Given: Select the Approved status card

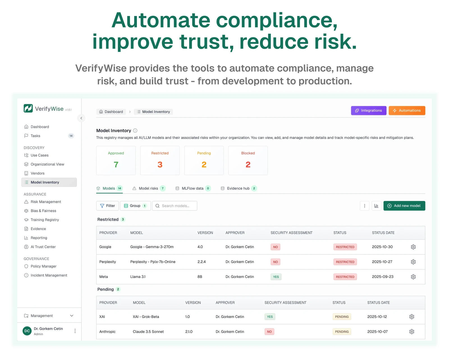Looking at the screenshot, I should point(116,161).
